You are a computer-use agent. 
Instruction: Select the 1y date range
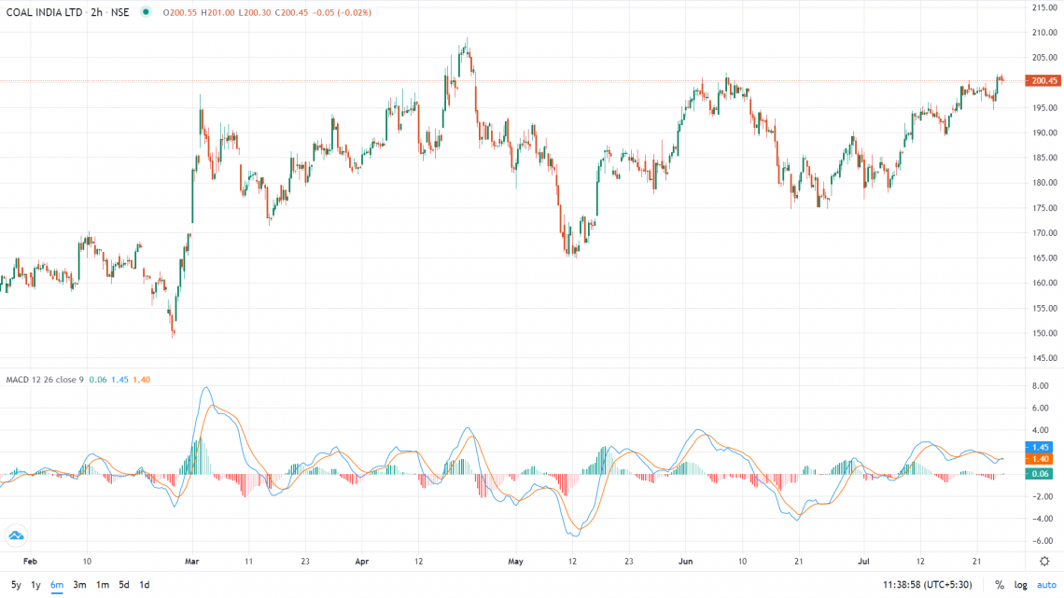click(x=36, y=584)
